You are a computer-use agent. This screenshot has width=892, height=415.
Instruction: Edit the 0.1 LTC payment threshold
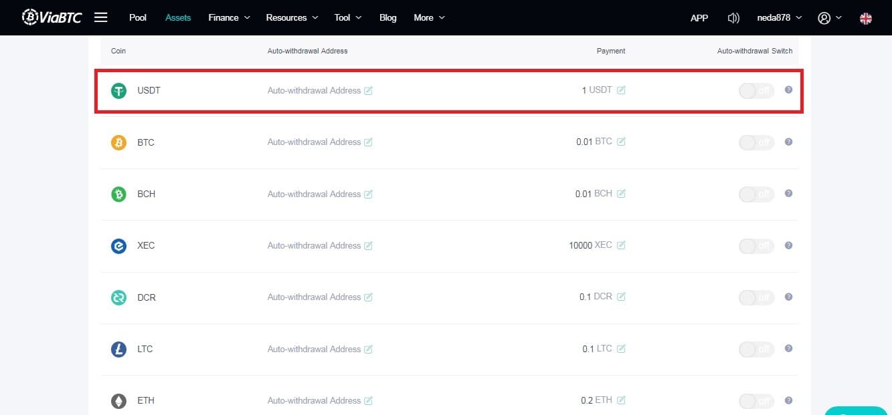click(x=621, y=349)
